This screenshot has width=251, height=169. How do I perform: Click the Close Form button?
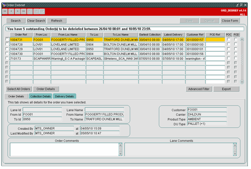[230, 21]
